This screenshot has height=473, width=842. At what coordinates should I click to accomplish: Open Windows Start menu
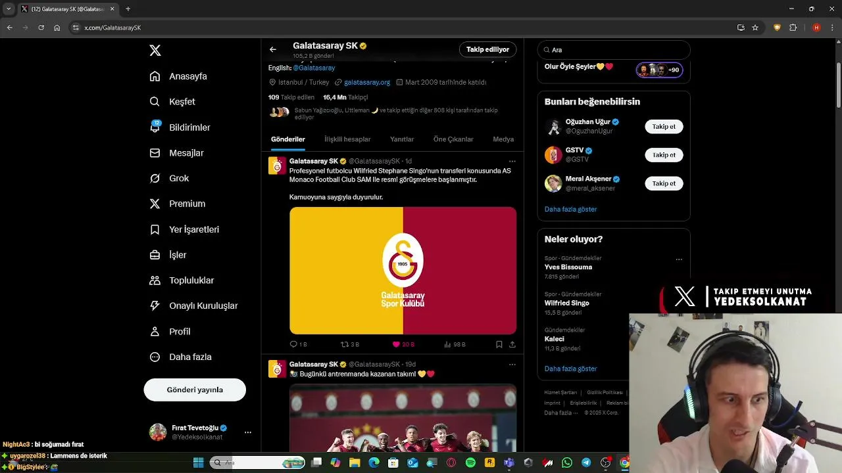198,462
